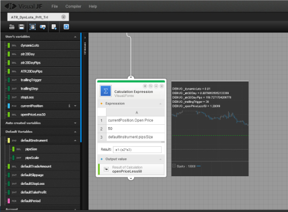
Task: Click the output arrow icon beside openPriceLess50
Action: 106,169
